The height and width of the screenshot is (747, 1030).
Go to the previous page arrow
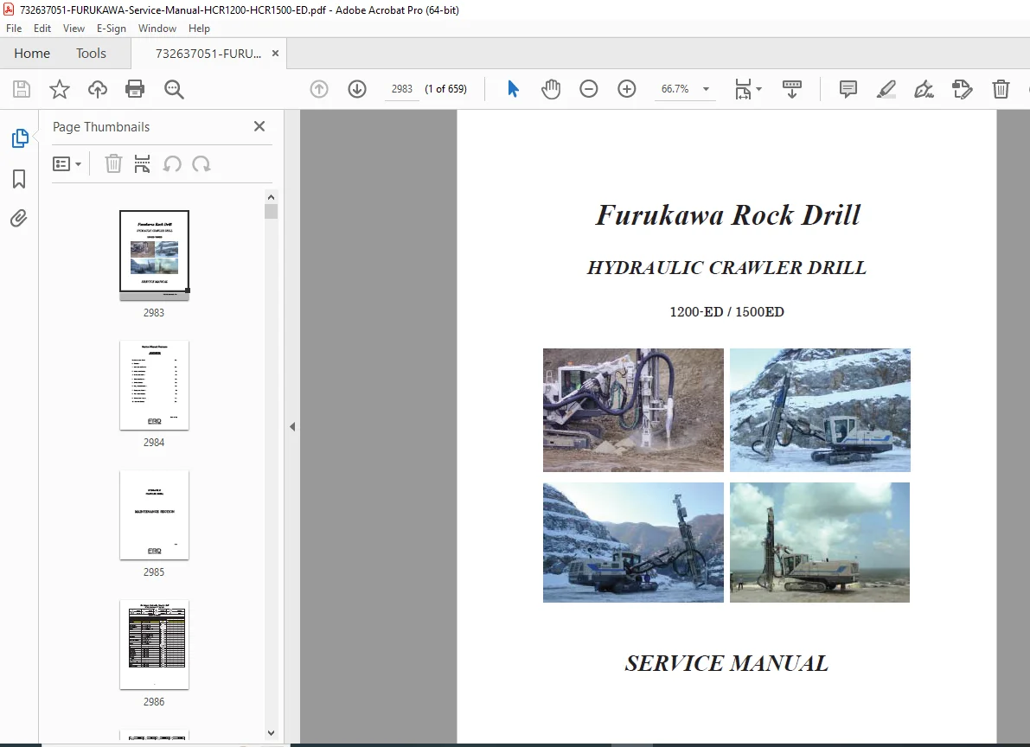[319, 89]
